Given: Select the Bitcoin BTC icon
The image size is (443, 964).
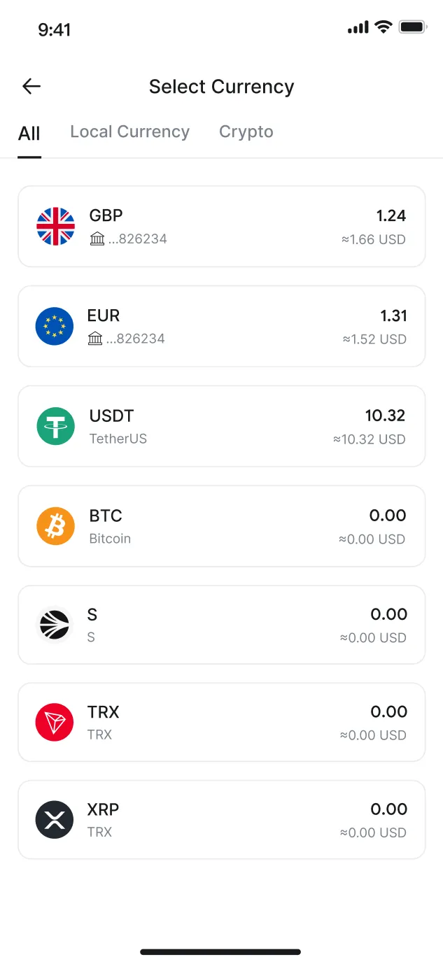Looking at the screenshot, I should [55, 525].
